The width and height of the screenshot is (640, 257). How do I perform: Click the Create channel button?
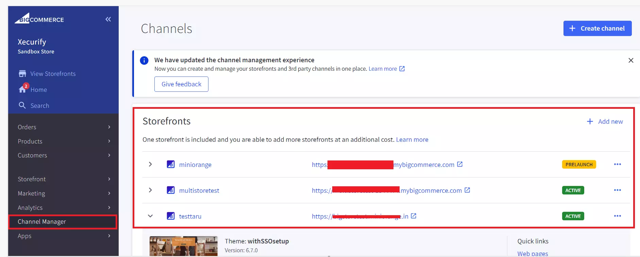click(x=597, y=28)
